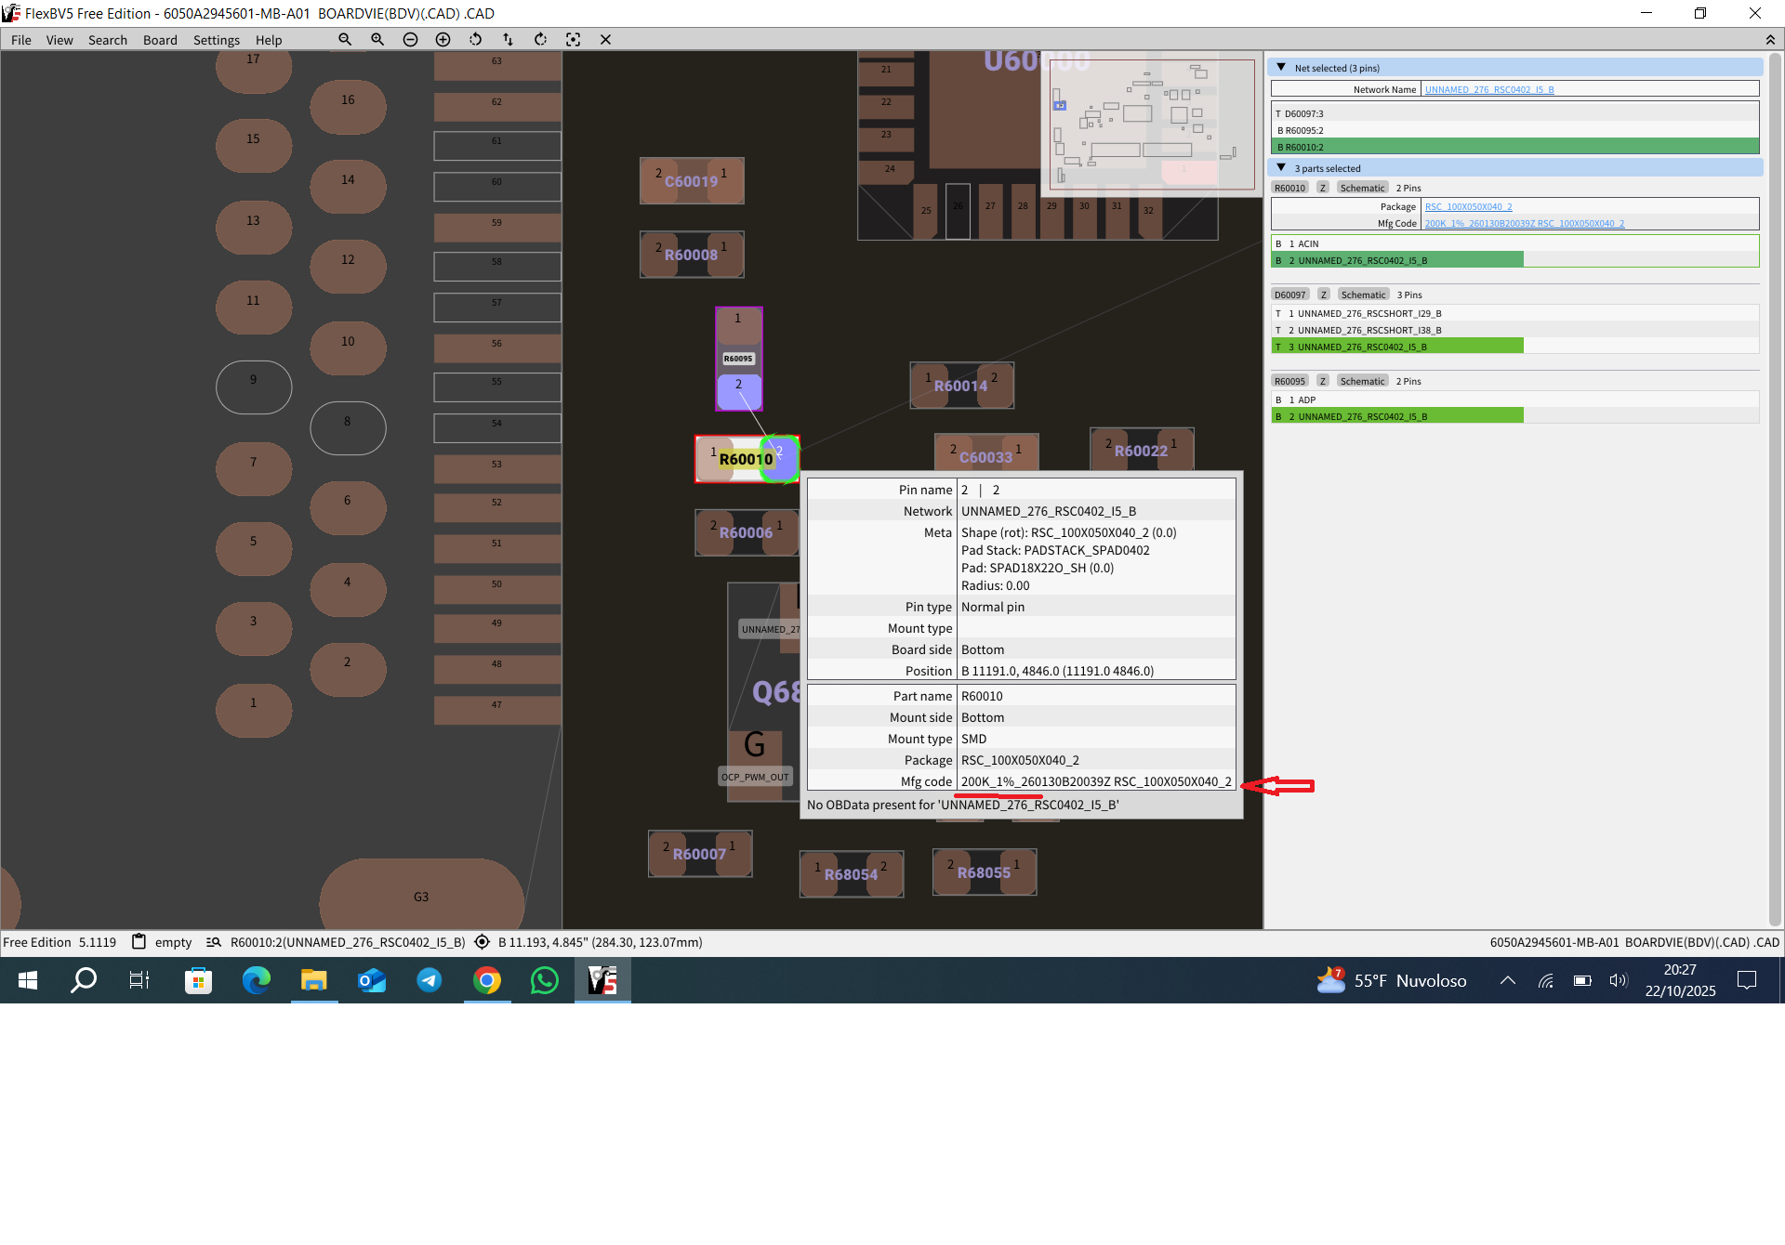Screen dimensions: 1785x1245
Task: Open the Search menu
Action: click(107, 40)
